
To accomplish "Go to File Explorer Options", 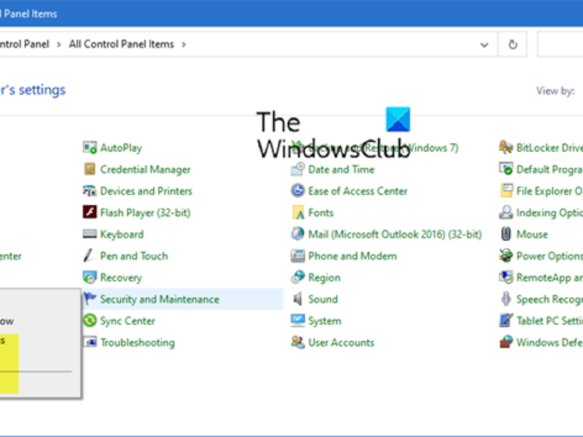I will click(549, 191).
